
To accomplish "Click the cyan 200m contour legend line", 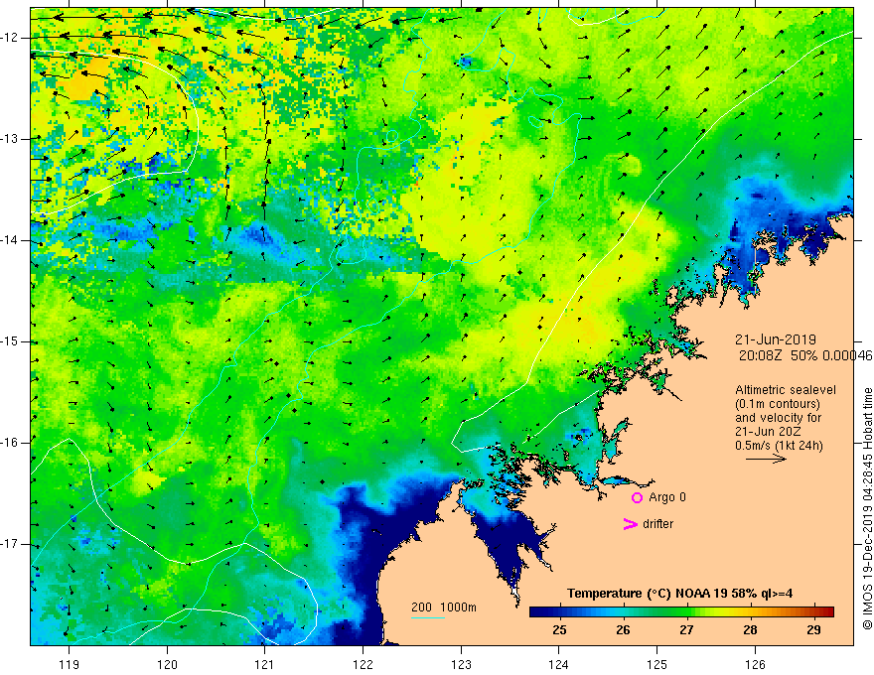I will point(427,617).
